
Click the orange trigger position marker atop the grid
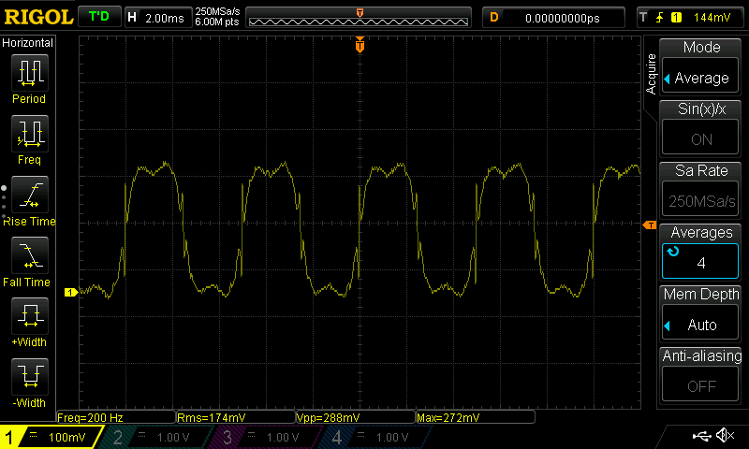pyautogui.click(x=360, y=45)
